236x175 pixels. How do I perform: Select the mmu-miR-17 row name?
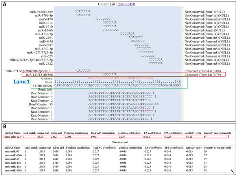click(12, 159)
